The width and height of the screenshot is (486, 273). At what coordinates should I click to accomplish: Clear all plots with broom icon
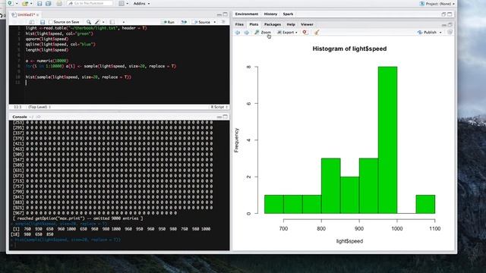pyautogui.click(x=317, y=32)
